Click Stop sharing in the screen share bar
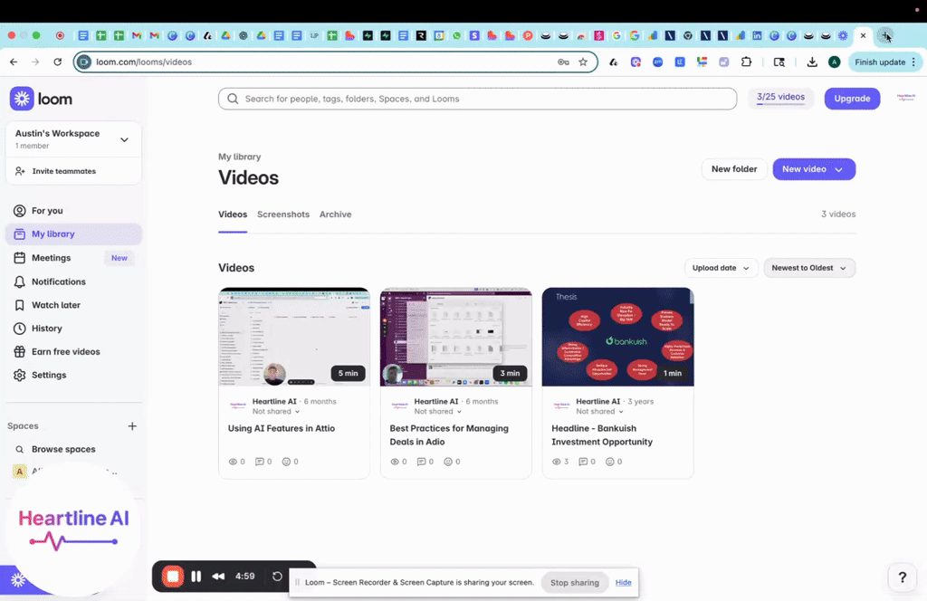 (x=575, y=583)
